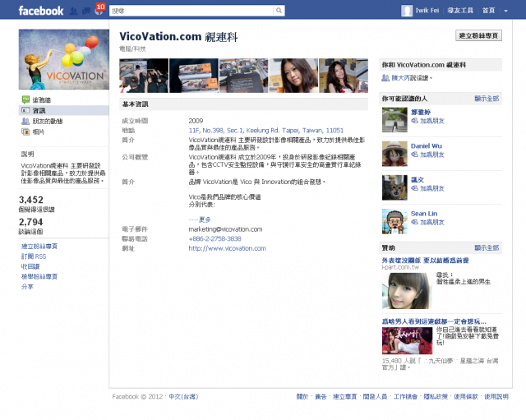Viewport: 526px width, 420px height.
Task: Click the 3,452 likes count
Action: pyautogui.click(x=31, y=200)
